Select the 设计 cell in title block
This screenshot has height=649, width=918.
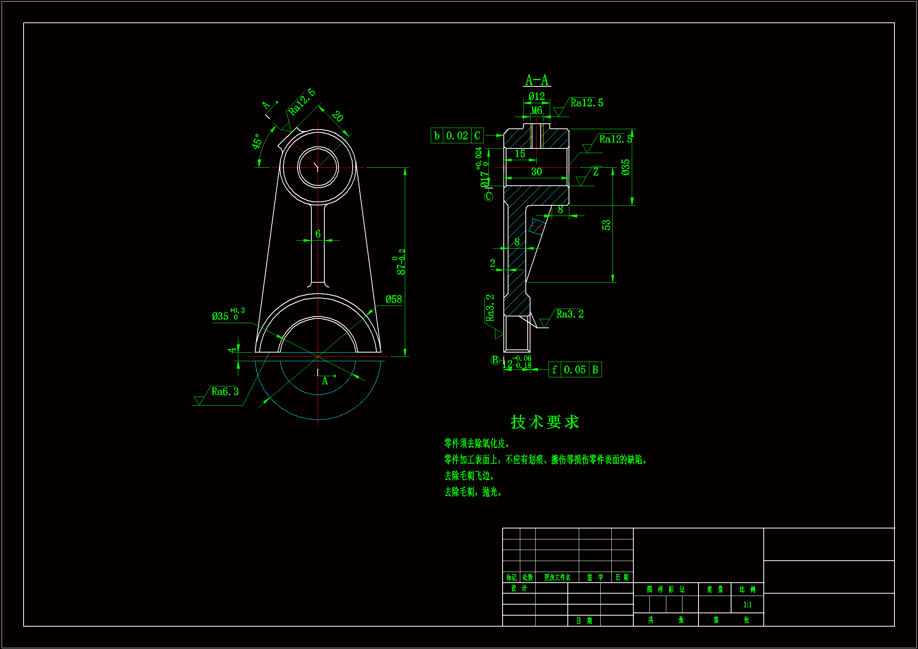point(519,588)
